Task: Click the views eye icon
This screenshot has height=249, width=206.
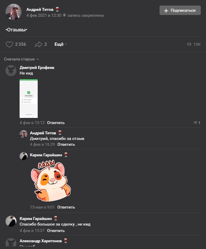Action: pos(189,44)
